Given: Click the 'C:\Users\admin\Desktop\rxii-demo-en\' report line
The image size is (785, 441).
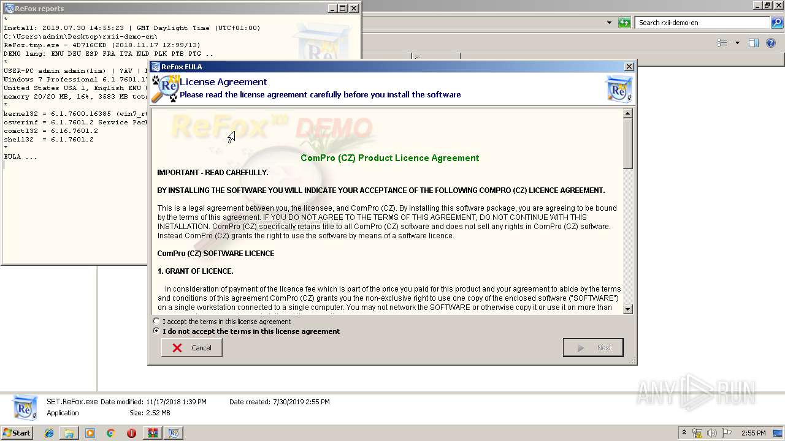Looking at the screenshot, I should point(80,37).
